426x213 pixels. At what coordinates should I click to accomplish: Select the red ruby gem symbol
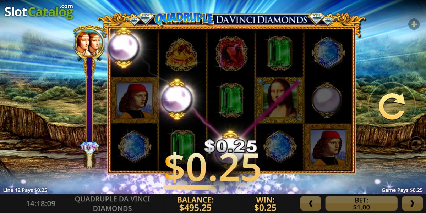pos(231,53)
